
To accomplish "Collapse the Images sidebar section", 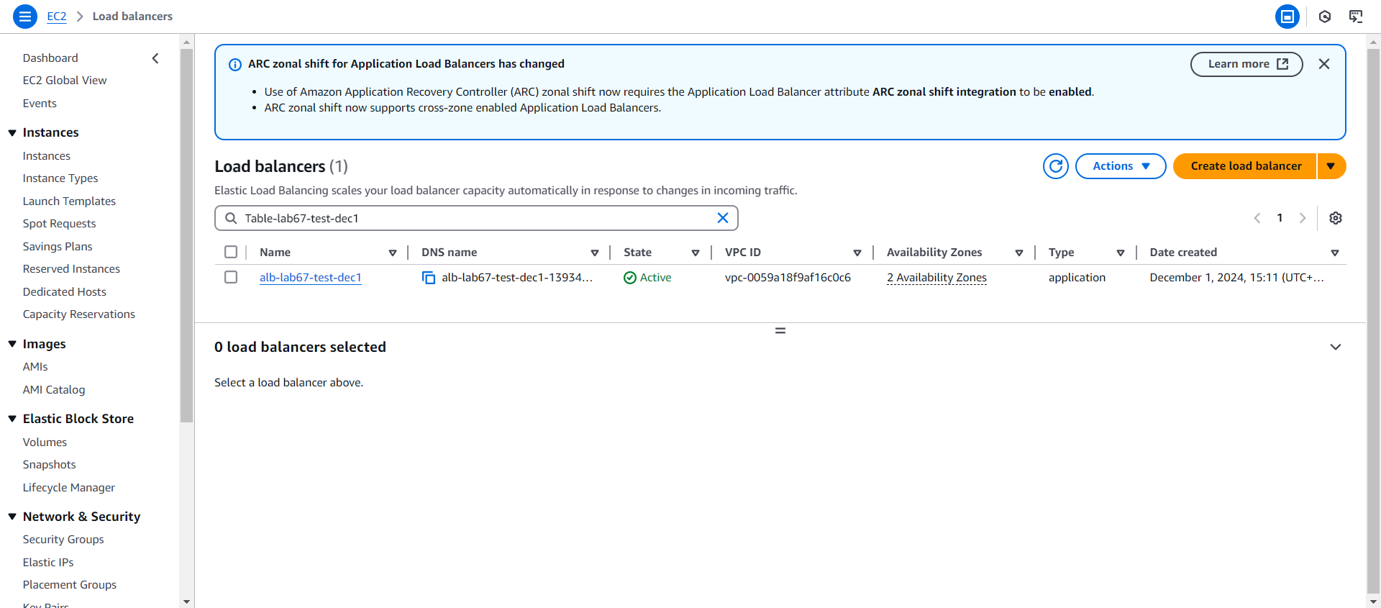I will point(12,344).
